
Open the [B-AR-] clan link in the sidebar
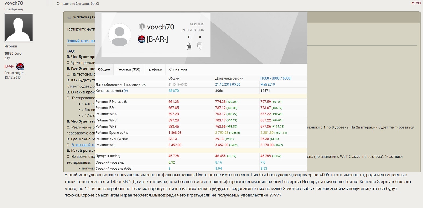(x=10, y=66)
